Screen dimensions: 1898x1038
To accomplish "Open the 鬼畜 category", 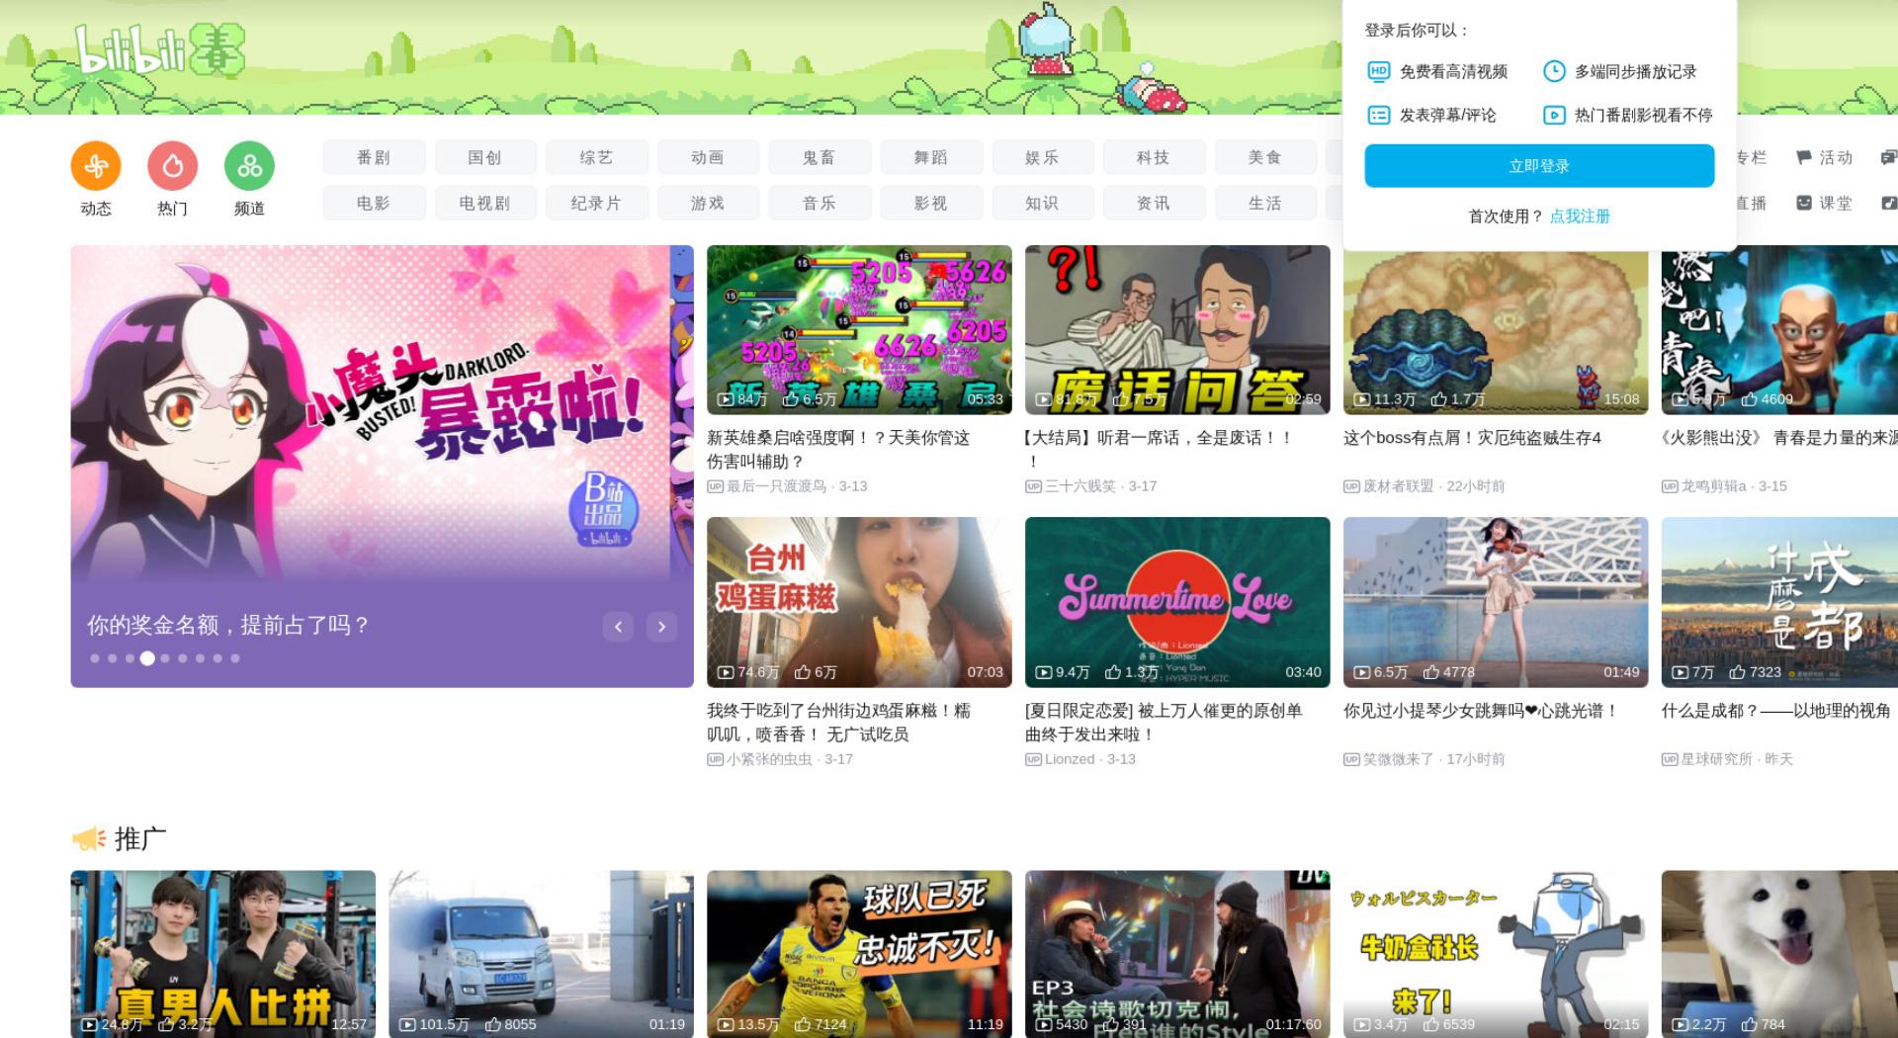I will click(820, 157).
